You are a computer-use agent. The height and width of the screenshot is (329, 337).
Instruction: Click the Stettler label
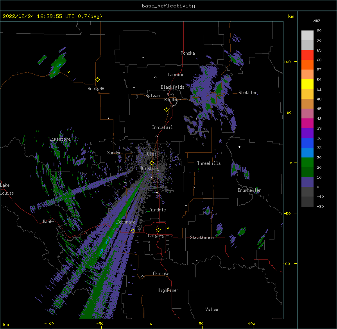(x=248, y=93)
